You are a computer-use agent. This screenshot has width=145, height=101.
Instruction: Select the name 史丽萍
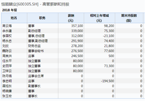(7, 66)
